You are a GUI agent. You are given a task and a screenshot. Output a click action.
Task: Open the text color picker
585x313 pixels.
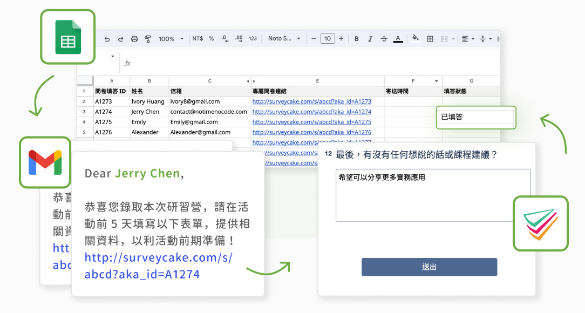[x=398, y=39]
